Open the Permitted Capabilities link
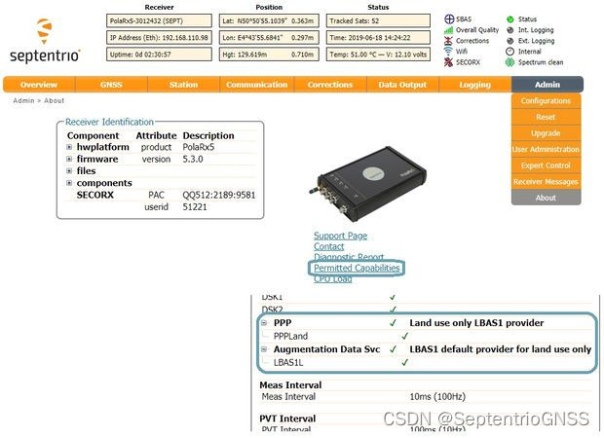604x438 pixels. [x=357, y=268]
